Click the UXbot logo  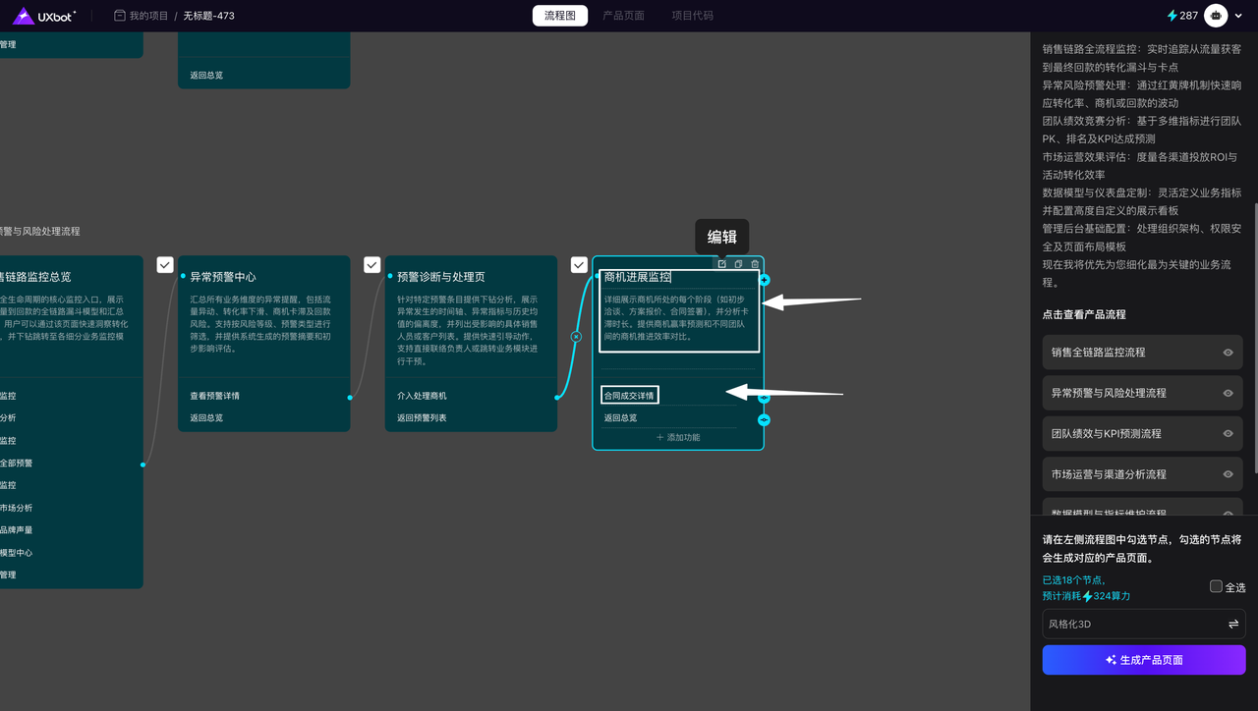pyautogui.click(x=43, y=16)
